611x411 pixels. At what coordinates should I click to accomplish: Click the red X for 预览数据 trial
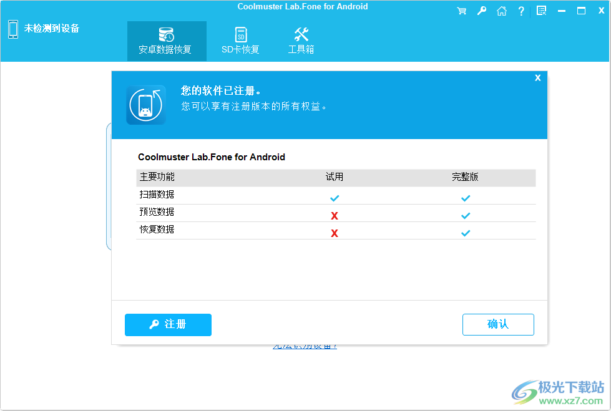pyautogui.click(x=335, y=215)
